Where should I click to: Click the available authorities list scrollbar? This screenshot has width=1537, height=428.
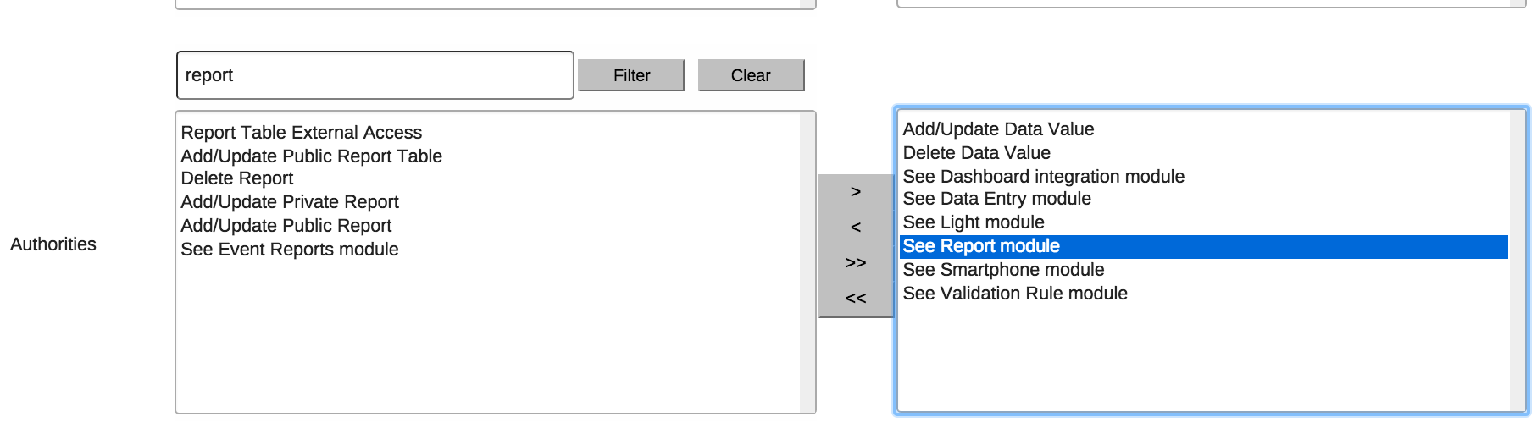(807, 262)
